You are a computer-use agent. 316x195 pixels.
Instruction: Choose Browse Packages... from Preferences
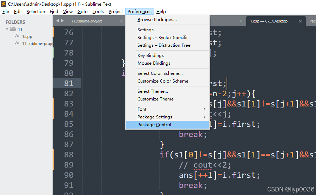(168, 20)
